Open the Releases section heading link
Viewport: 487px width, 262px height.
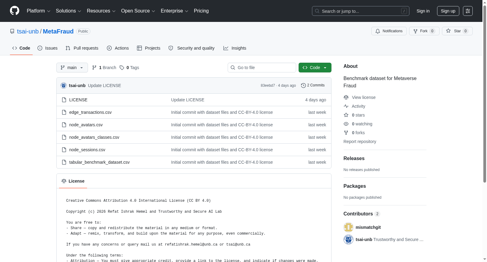(x=354, y=159)
